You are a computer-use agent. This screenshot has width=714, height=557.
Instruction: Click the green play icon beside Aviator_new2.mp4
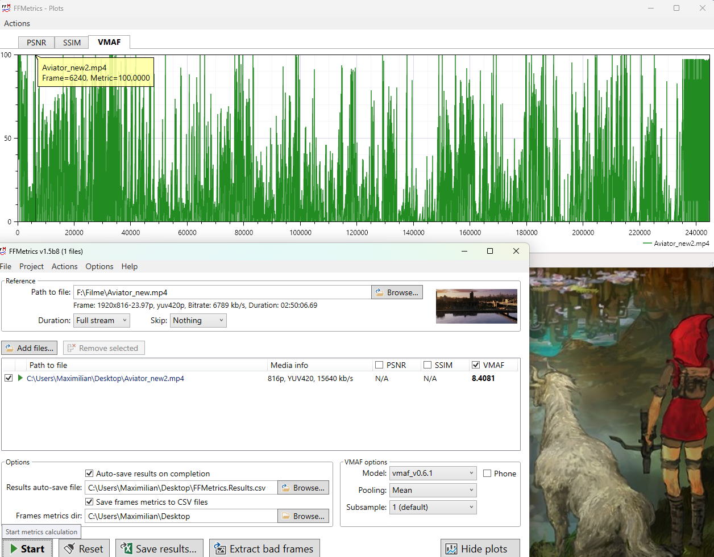tap(20, 378)
